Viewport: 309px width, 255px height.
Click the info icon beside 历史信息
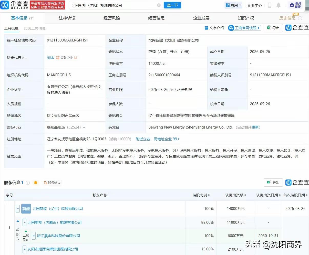point(300,18)
